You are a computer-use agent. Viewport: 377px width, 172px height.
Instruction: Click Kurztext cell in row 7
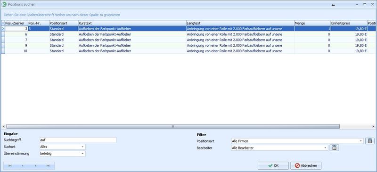point(132,40)
